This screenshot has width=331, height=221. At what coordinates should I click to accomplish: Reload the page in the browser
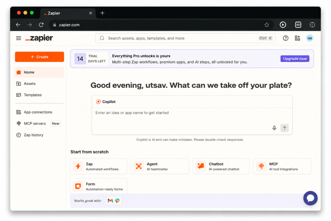[41, 25]
